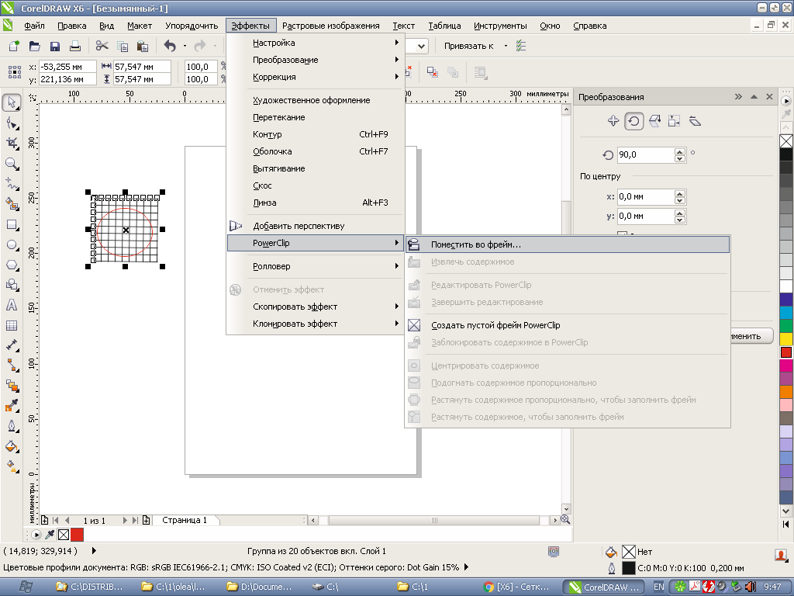794x596 pixels.
Task: Switch to Size transformation icon
Action: click(x=675, y=120)
